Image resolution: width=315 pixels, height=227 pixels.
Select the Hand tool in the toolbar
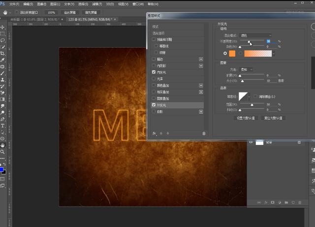[x=2, y=145]
